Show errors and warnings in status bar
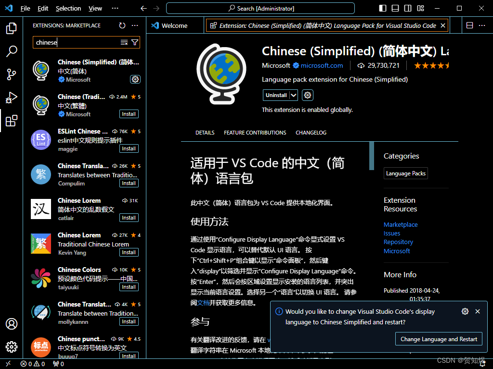Image resolution: width=493 pixels, height=369 pixels. [x=33, y=364]
